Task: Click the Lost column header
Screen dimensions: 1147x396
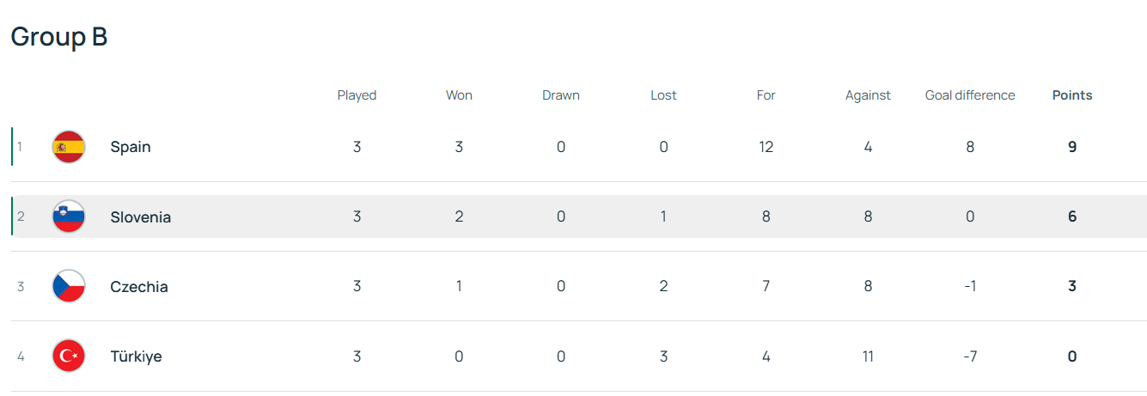Action: click(663, 95)
